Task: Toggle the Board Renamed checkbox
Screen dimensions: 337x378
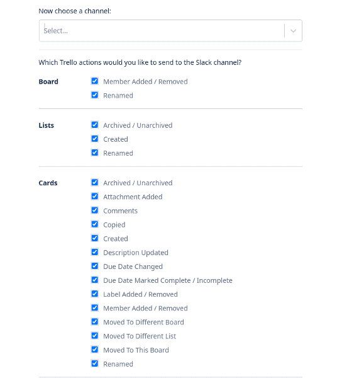Action: pos(95,95)
